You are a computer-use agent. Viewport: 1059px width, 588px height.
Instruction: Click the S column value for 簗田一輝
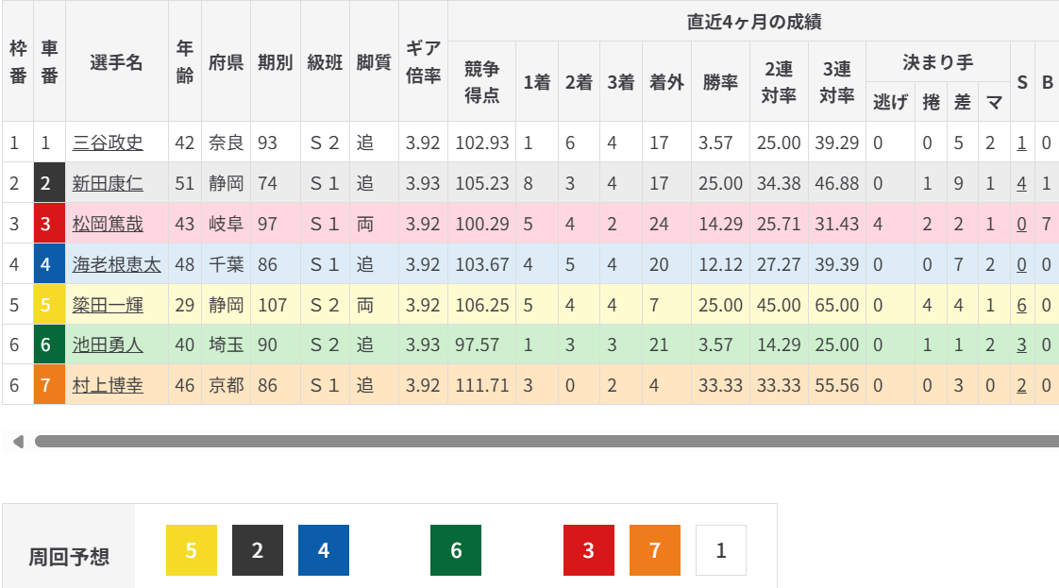[1021, 305]
